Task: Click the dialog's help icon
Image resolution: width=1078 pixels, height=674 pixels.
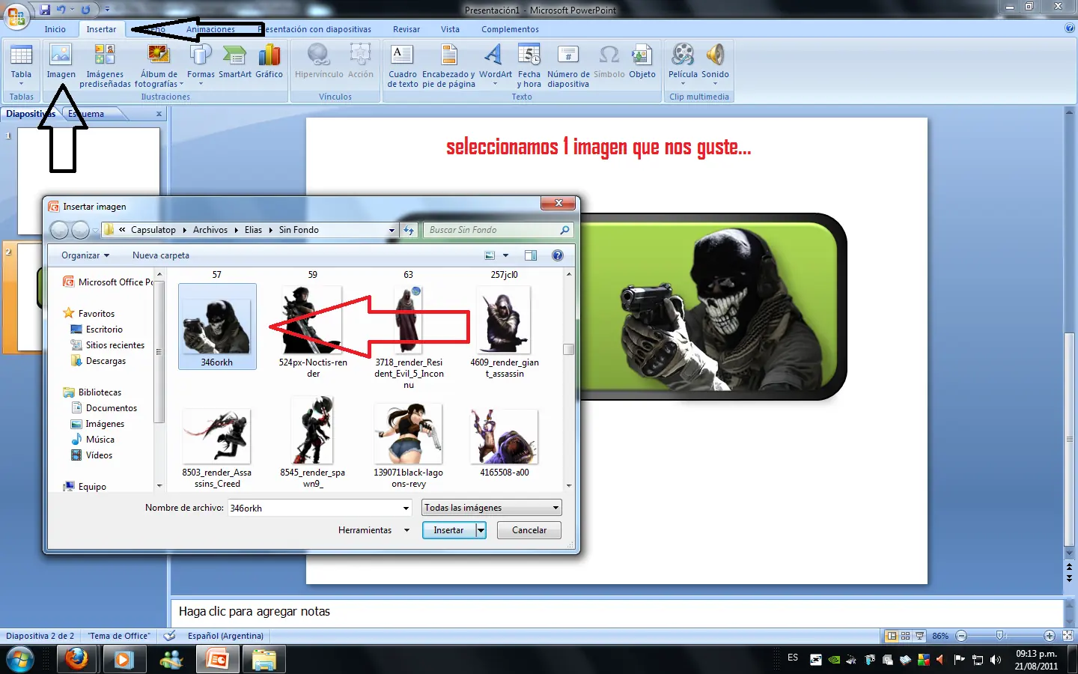Action: pos(557,255)
